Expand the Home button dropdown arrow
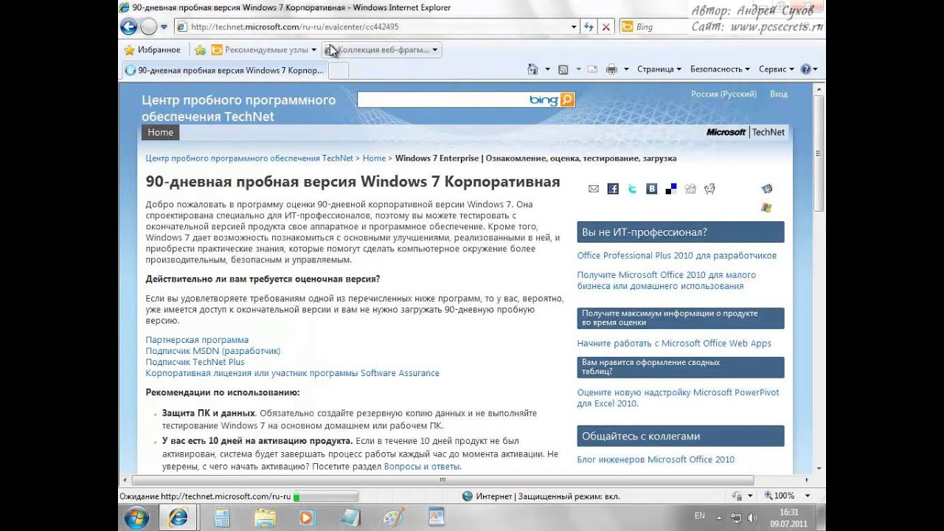 pyautogui.click(x=547, y=69)
